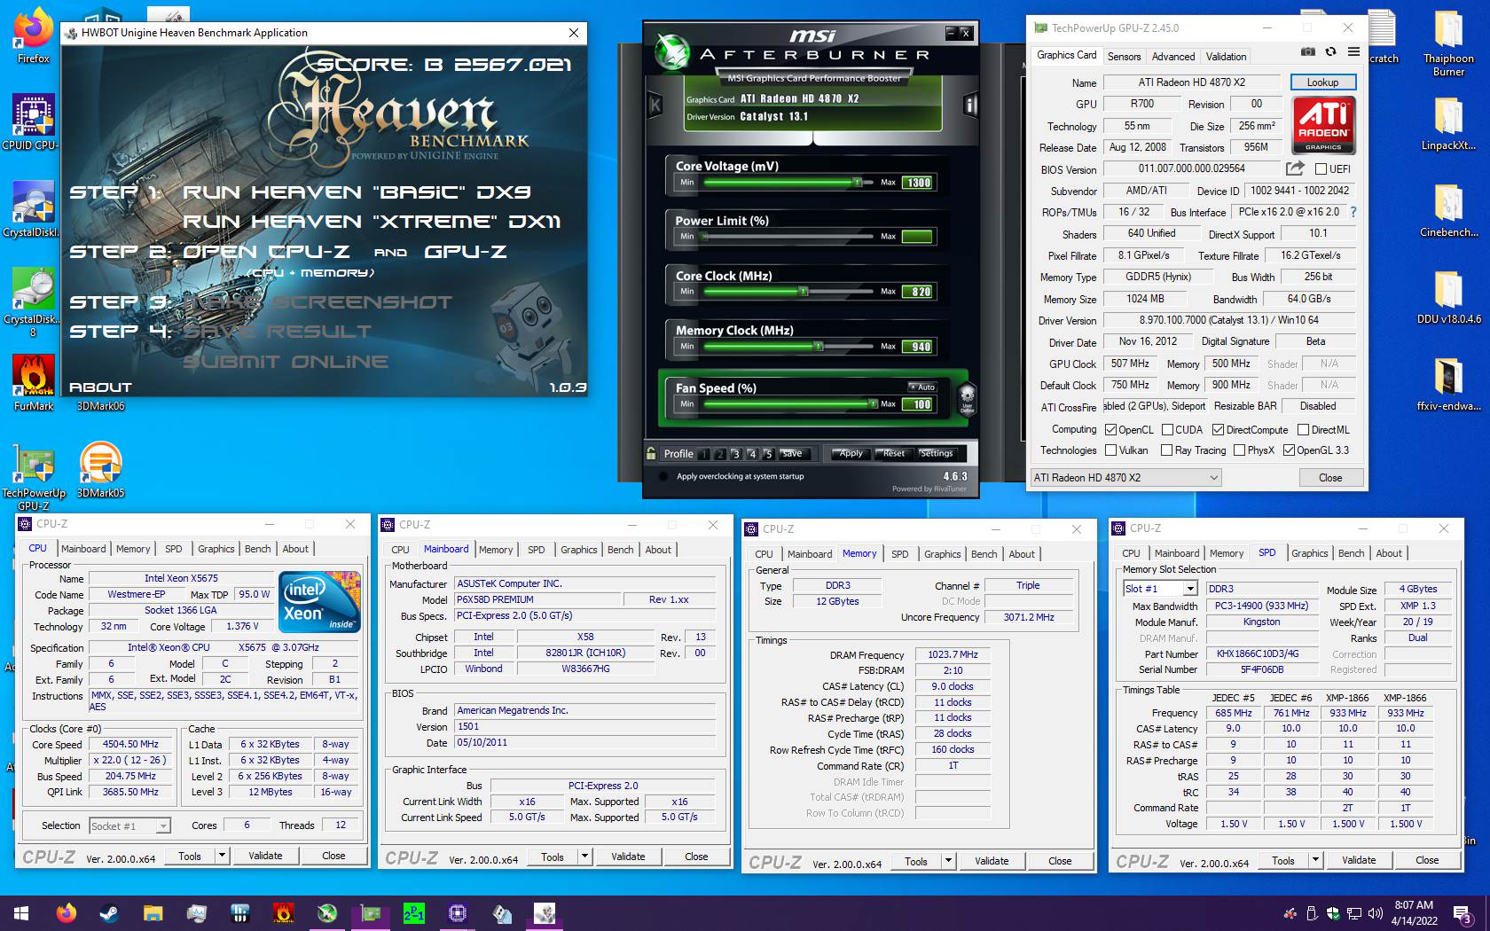Screen dimensions: 1490x931
Task: Click the Core Clock value field 820
Action: point(918,292)
